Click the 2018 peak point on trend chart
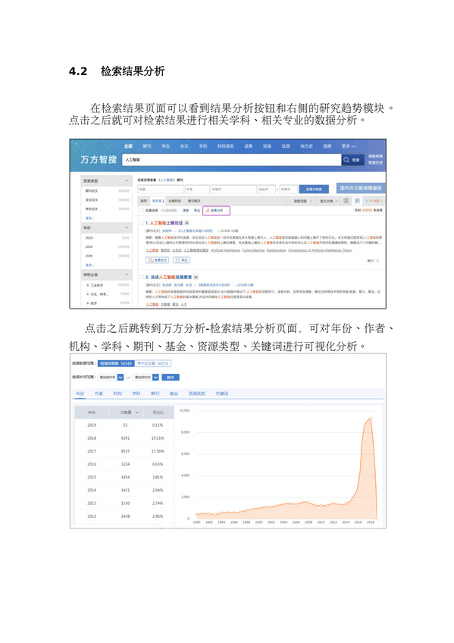This screenshot has height=643, width=454. point(371,419)
